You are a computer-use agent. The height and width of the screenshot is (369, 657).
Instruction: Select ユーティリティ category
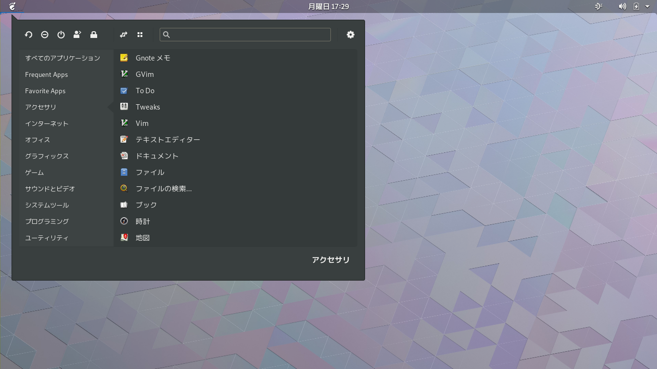66,237
